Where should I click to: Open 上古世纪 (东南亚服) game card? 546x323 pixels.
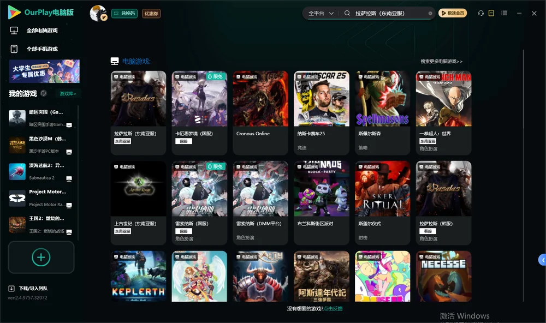click(x=138, y=203)
